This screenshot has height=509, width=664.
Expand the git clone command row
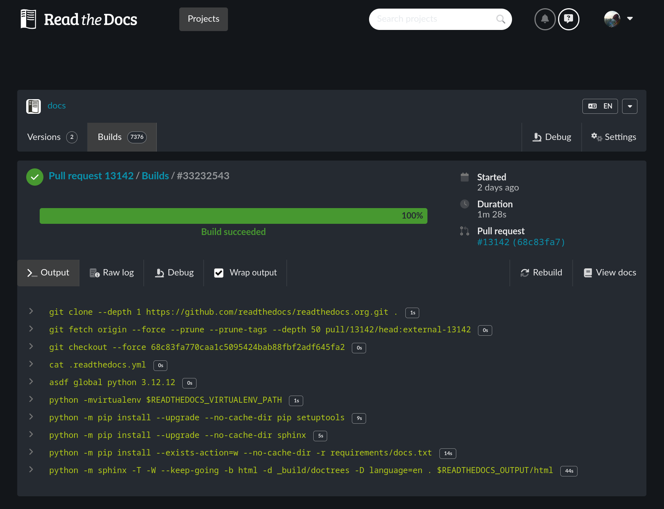click(x=31, y=311)
